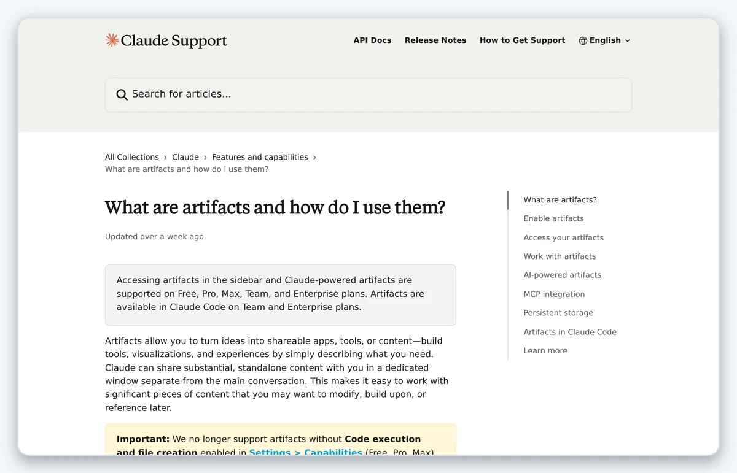Image resolution: width=737 pixels, height=473 pixels.
Task: Go to Features and capabilities breadcrumb
Action: [x=260, y=157]
